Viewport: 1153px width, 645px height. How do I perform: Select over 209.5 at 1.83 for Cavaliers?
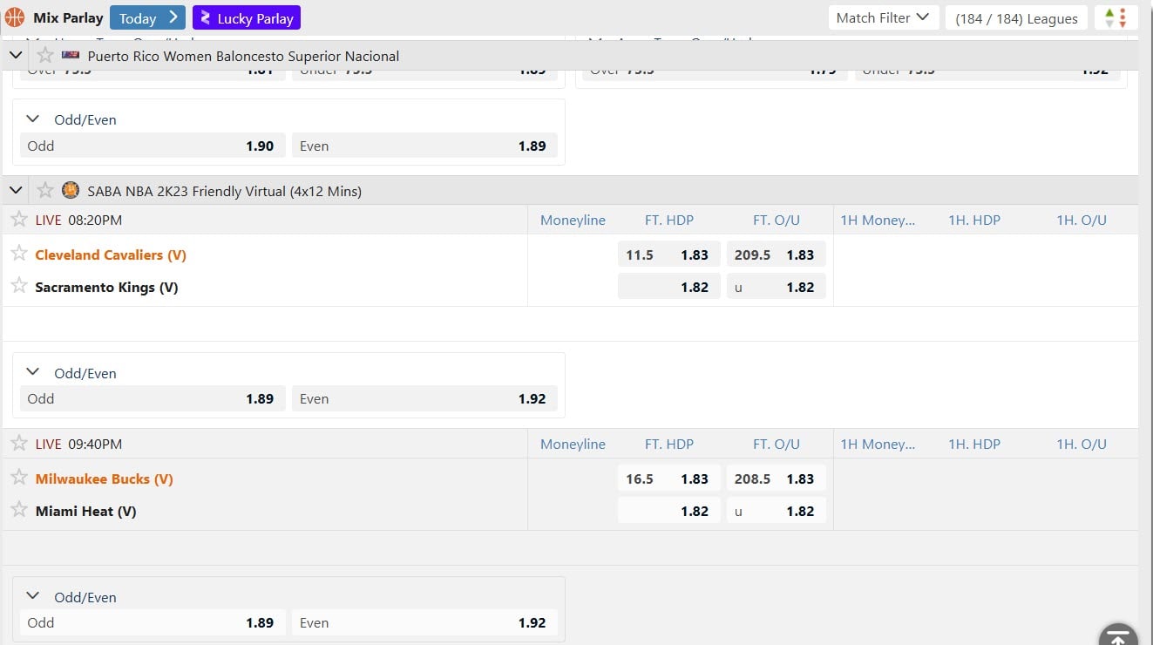click(x=777, y=254)
